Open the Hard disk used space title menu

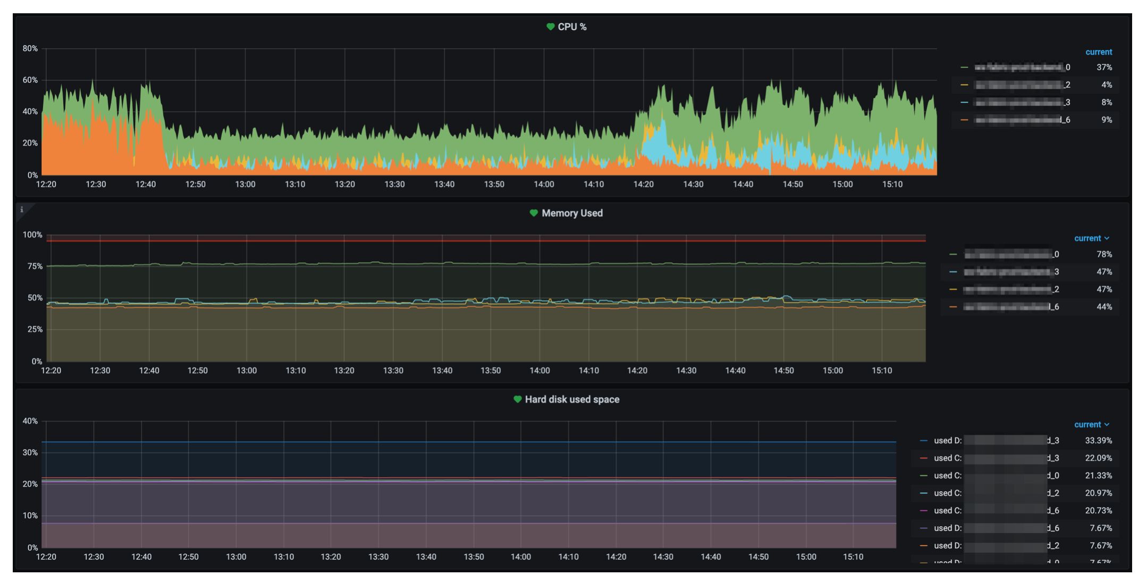coord(572,399)
